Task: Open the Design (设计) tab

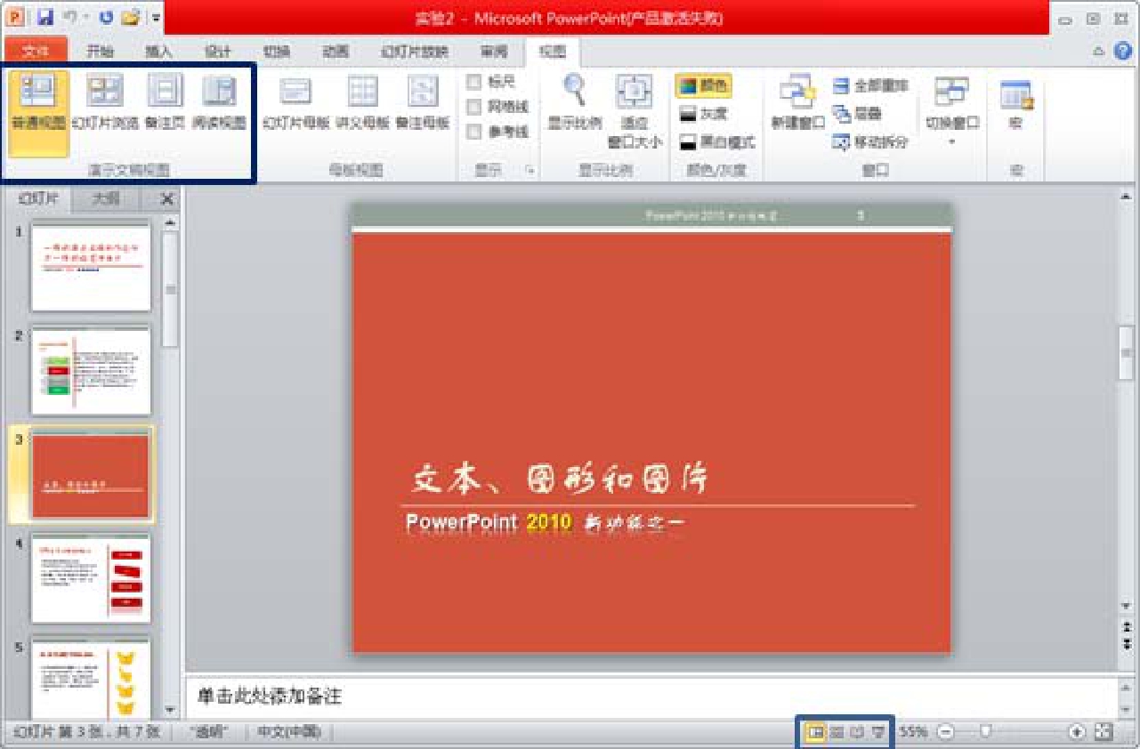Action: tap(218, 52)
